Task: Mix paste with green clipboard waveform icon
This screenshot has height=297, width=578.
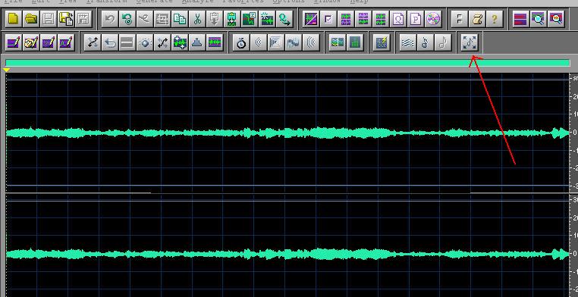Action: point(232,19)
